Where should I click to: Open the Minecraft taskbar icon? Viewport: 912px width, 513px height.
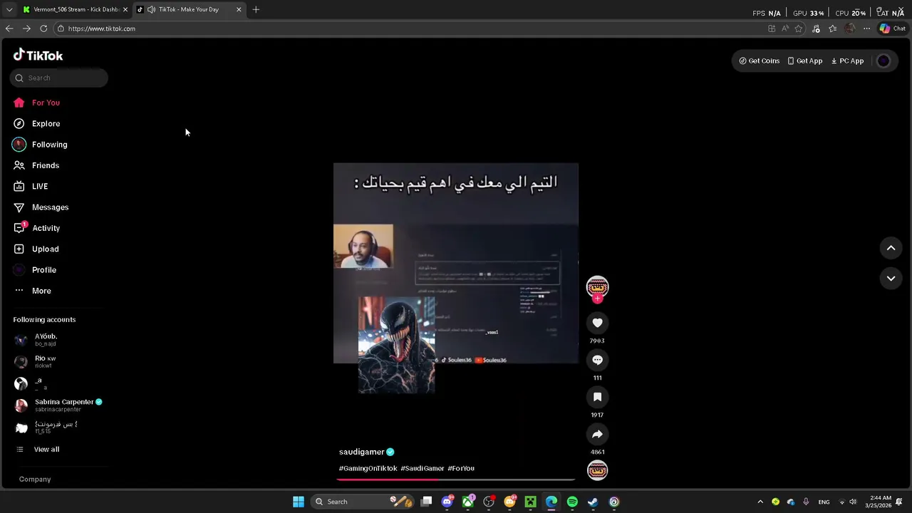pyautogui.click(x=530, y=502)
